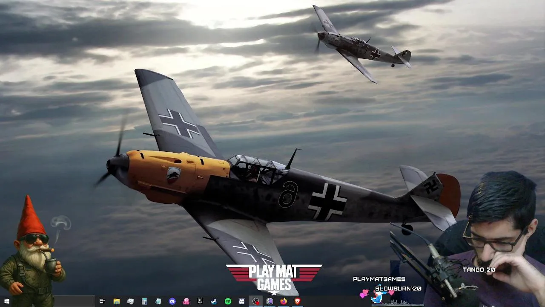
Task: Open the pink octopus app on the taskbar
Action: [186, 301]
